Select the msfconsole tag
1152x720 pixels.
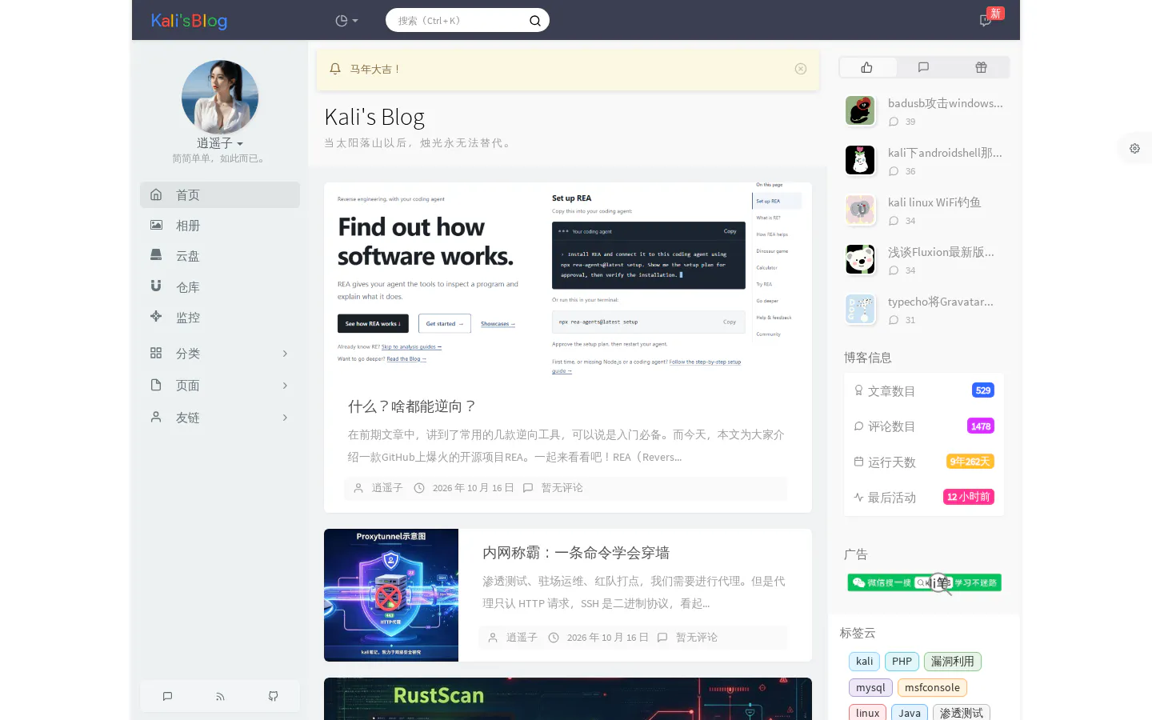932,687
